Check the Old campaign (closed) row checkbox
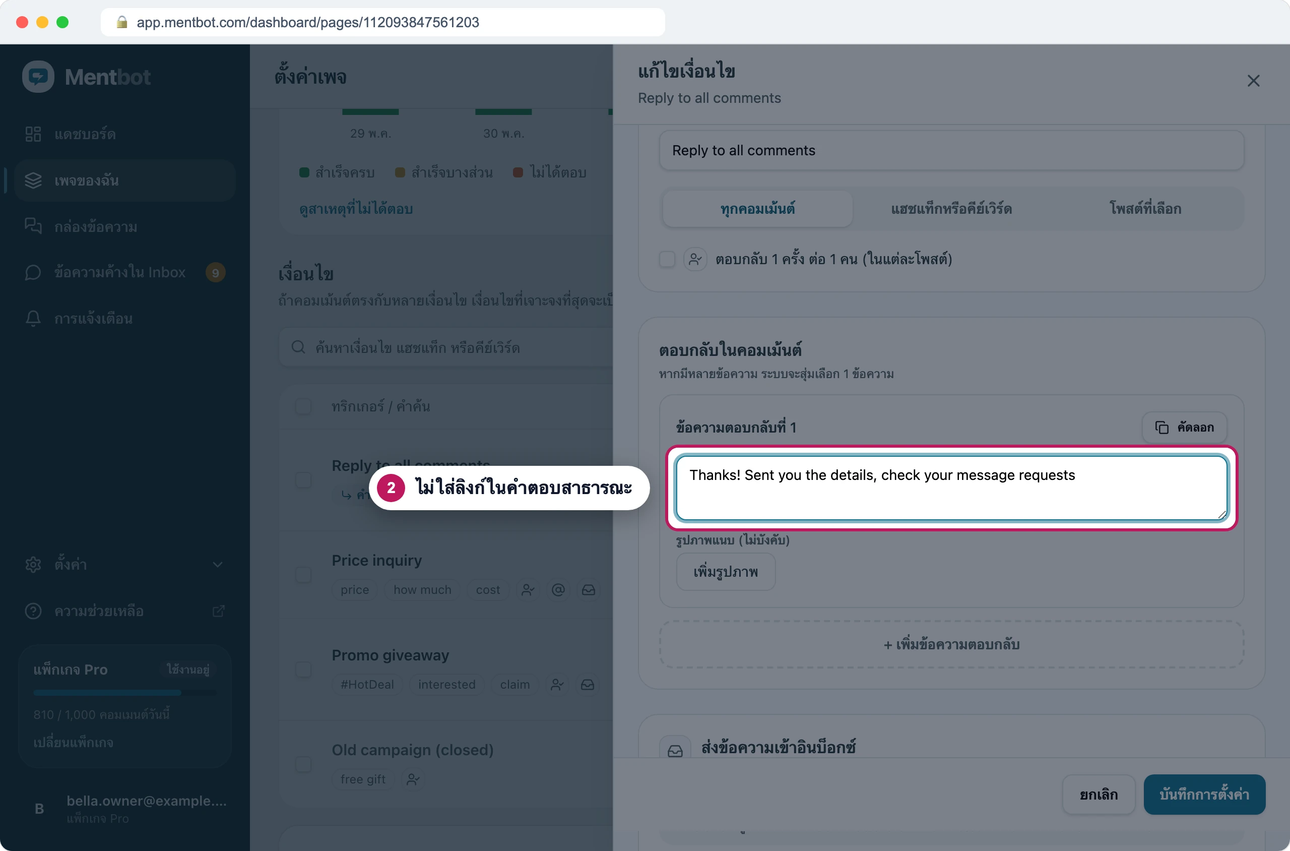1290x851 pixels. [x=303, y=764]
